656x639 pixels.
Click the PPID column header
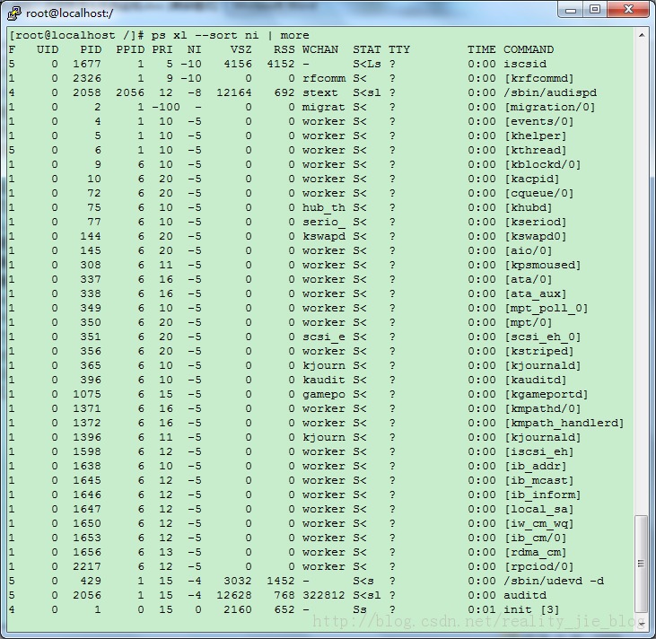[130, 49]
